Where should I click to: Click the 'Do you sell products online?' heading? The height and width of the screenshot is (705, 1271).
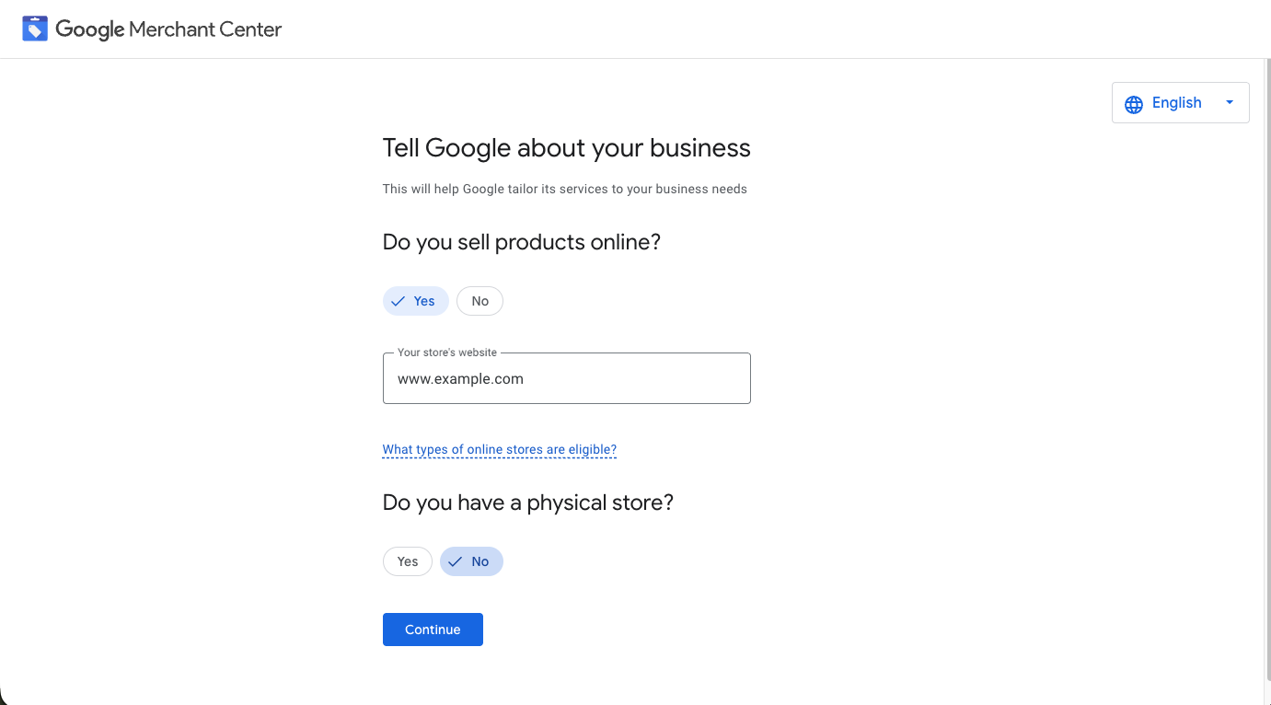coord(522,243)
